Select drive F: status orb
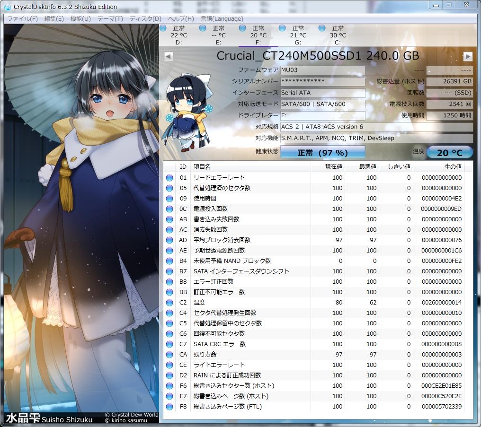The image size is (481, 427). coord(242,28)
